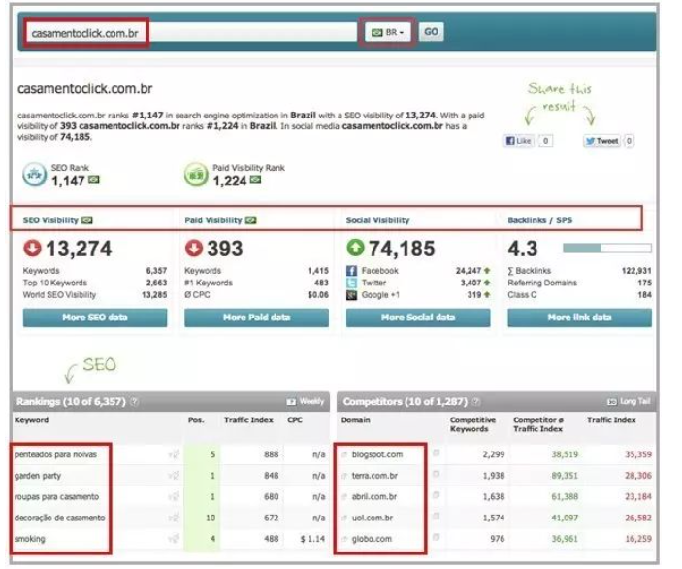Screen dimensions: 682x569
Task: Open competitor abril.com.br
Action: point(374,497)
